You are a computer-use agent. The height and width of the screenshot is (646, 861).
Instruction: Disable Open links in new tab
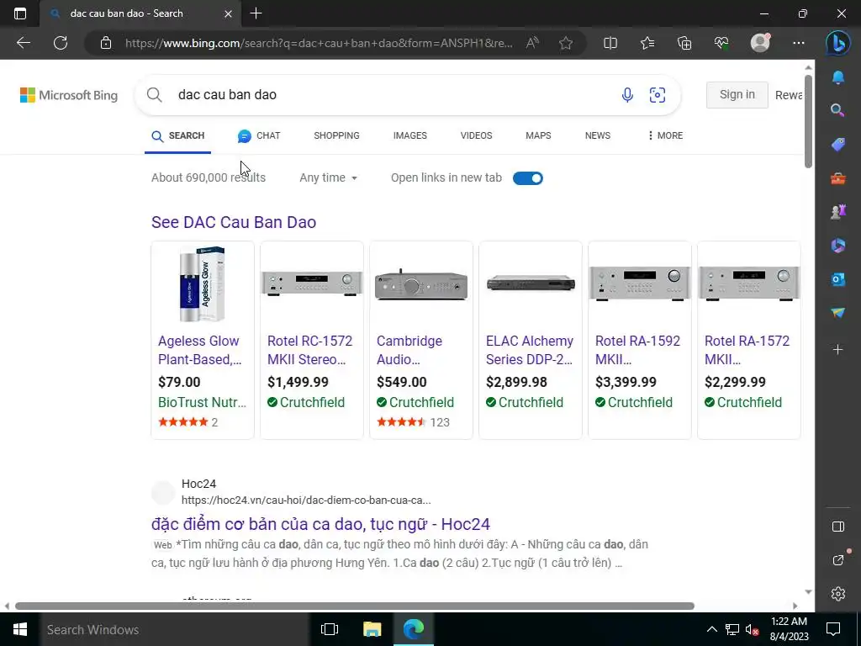[528, 178]
